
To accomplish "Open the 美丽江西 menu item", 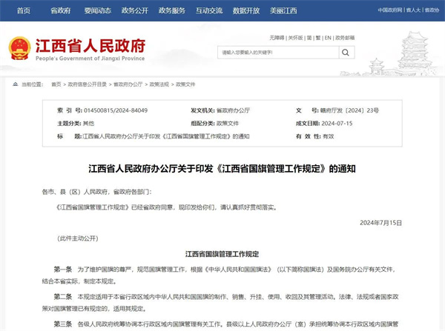I will (x=283, y=11).
